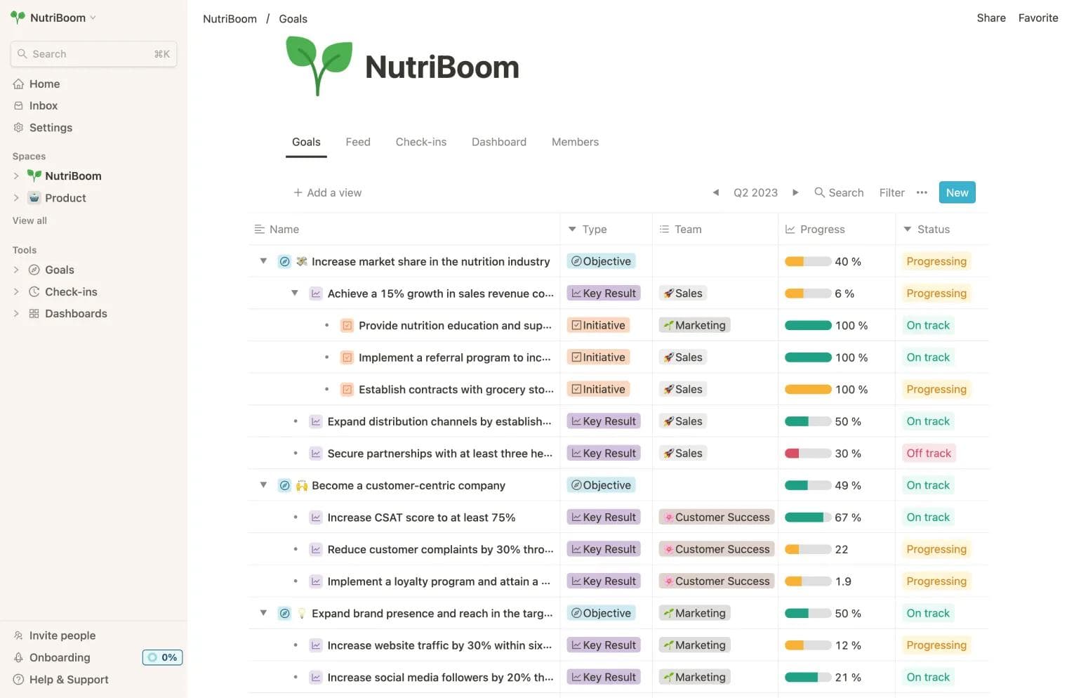Screen dimensions: 1074x698
Task: Expand the Product space in sidebar
Action: [x=15, y=197]
